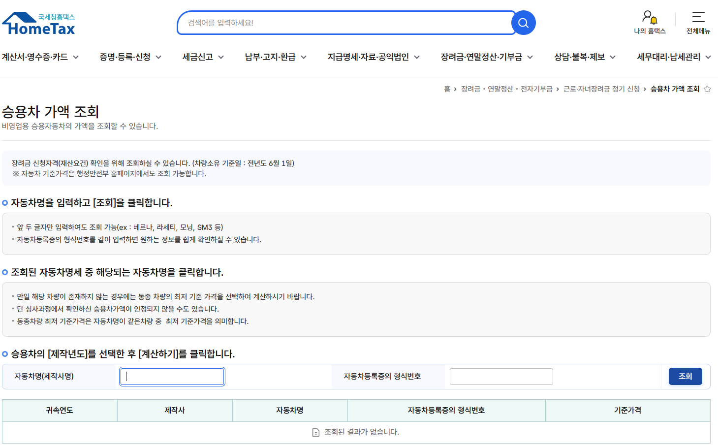Go to 홈 in the breadcrumb
Screen dimensions: 718x447
pyautogui.click(x=447, y=89)
